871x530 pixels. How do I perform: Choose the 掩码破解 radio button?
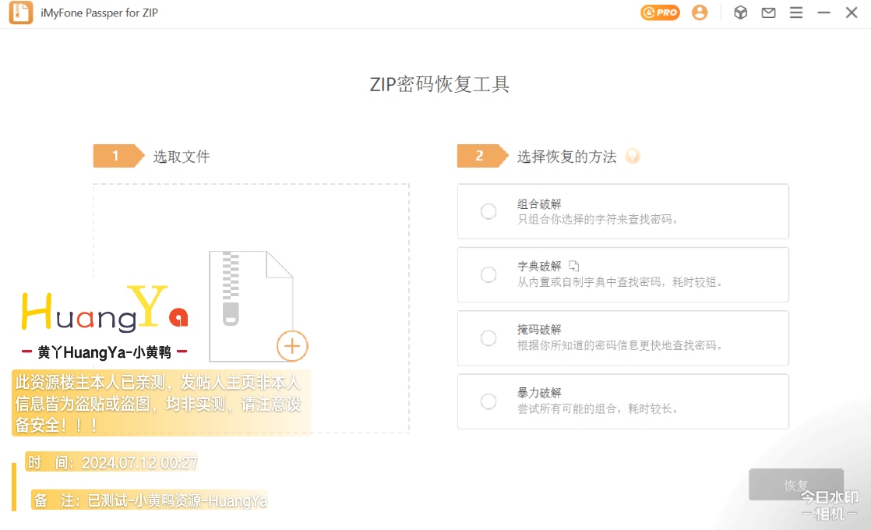point(488,337)
